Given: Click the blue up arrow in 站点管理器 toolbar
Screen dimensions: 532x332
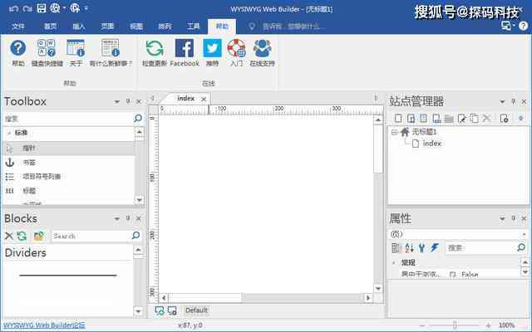Looking at the screenshot, I should (x=521, y=118).
